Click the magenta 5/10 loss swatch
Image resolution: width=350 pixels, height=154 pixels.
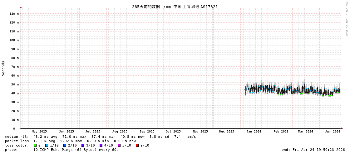click(x=119, y=145)
